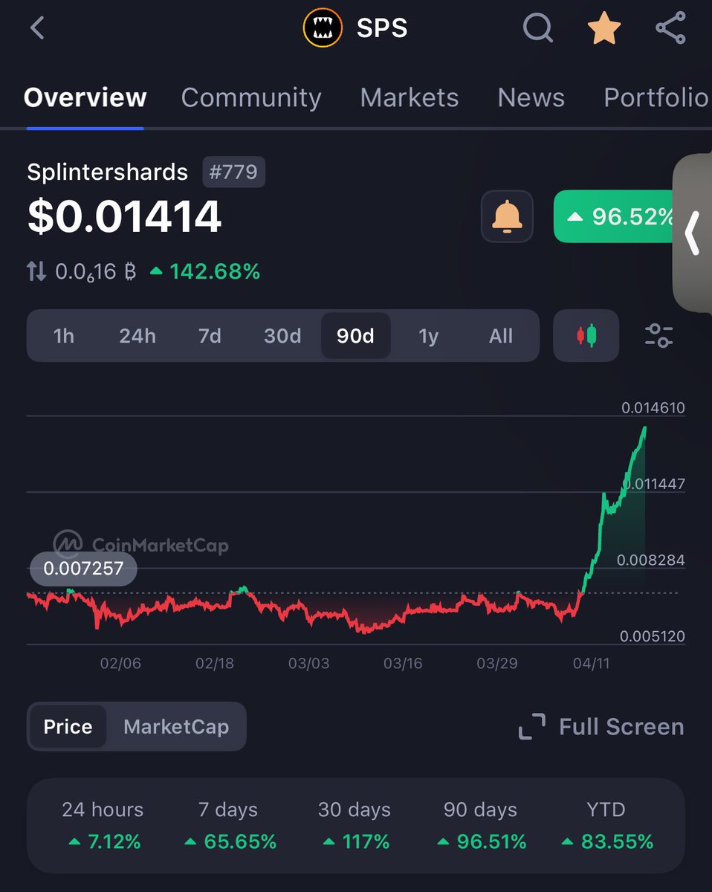The image size is (712, 892).
Task: Tap the 0.007257 chart price label
Action: [83, 569]
